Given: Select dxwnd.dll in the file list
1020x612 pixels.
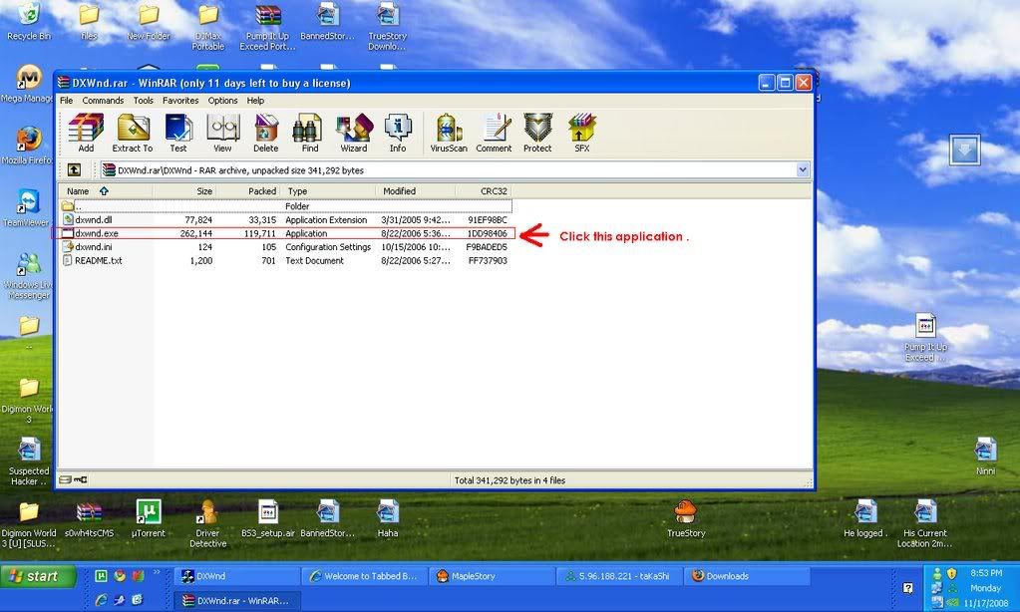Looking at the screenshot, I should click(286, 220).
